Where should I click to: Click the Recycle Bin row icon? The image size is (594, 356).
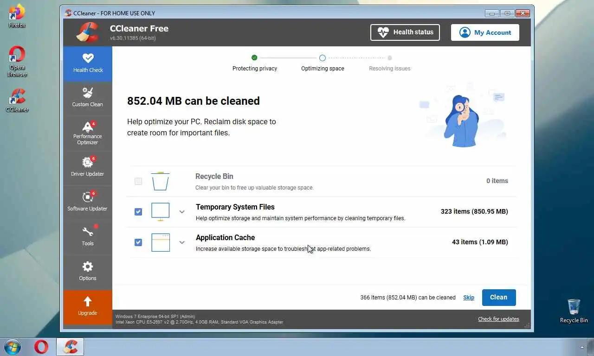[x=161, y=181]
